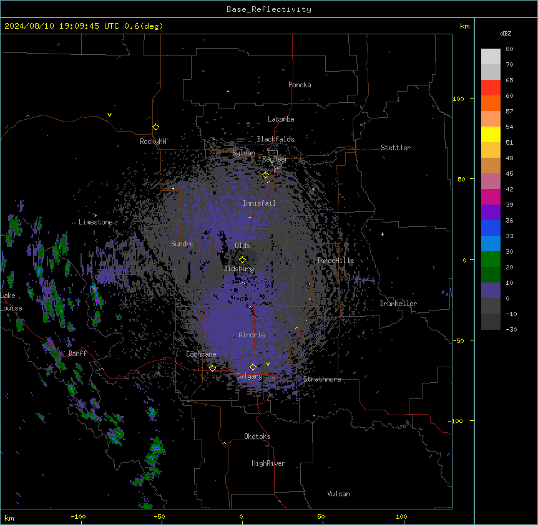
Task: Click the Innisfail label
Action: click(x=259, y=203)
